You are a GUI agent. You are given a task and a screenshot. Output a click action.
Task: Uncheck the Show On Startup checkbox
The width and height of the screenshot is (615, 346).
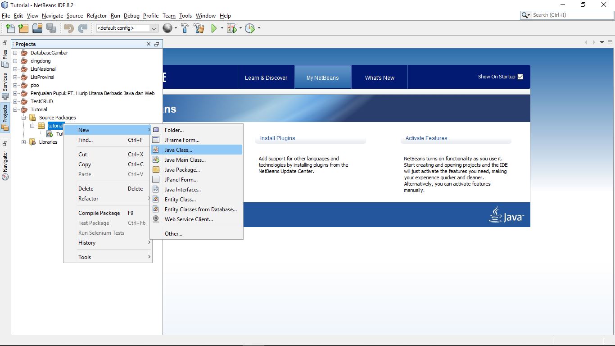520,77
